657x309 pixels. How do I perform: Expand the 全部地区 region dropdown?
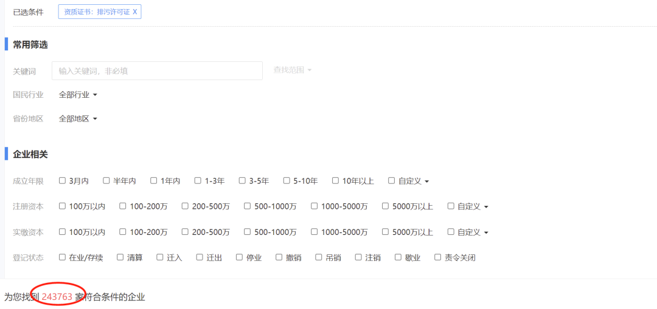(78, 119)
